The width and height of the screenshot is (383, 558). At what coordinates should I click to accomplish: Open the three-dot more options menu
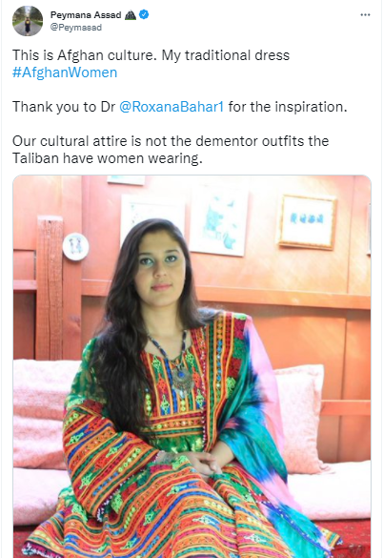365,15
